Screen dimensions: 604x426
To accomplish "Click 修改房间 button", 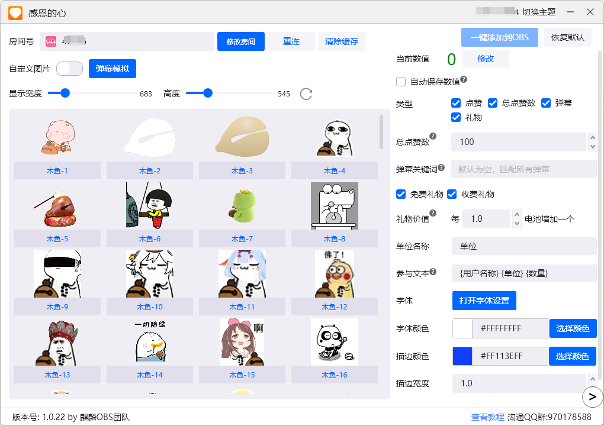I will (x=241, y=41).
